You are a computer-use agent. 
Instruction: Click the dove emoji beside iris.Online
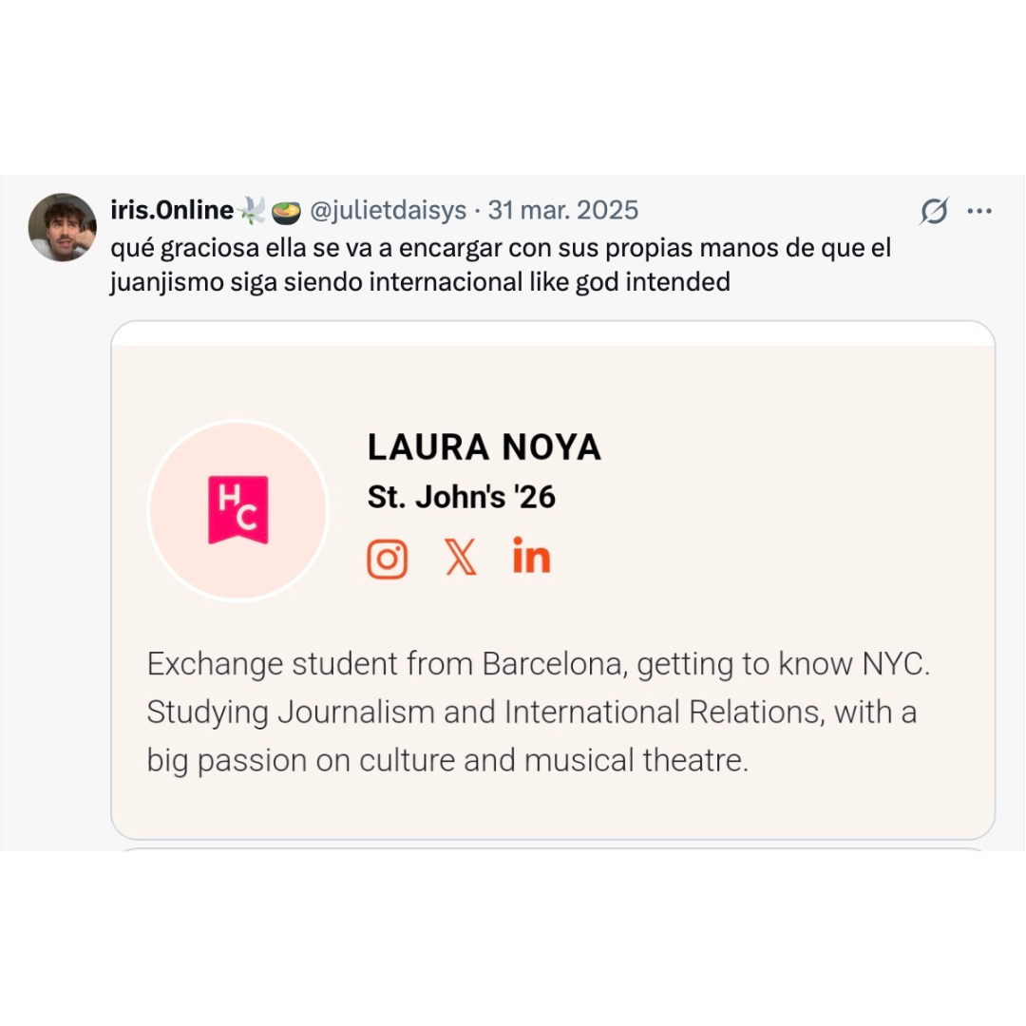point(251,211)
